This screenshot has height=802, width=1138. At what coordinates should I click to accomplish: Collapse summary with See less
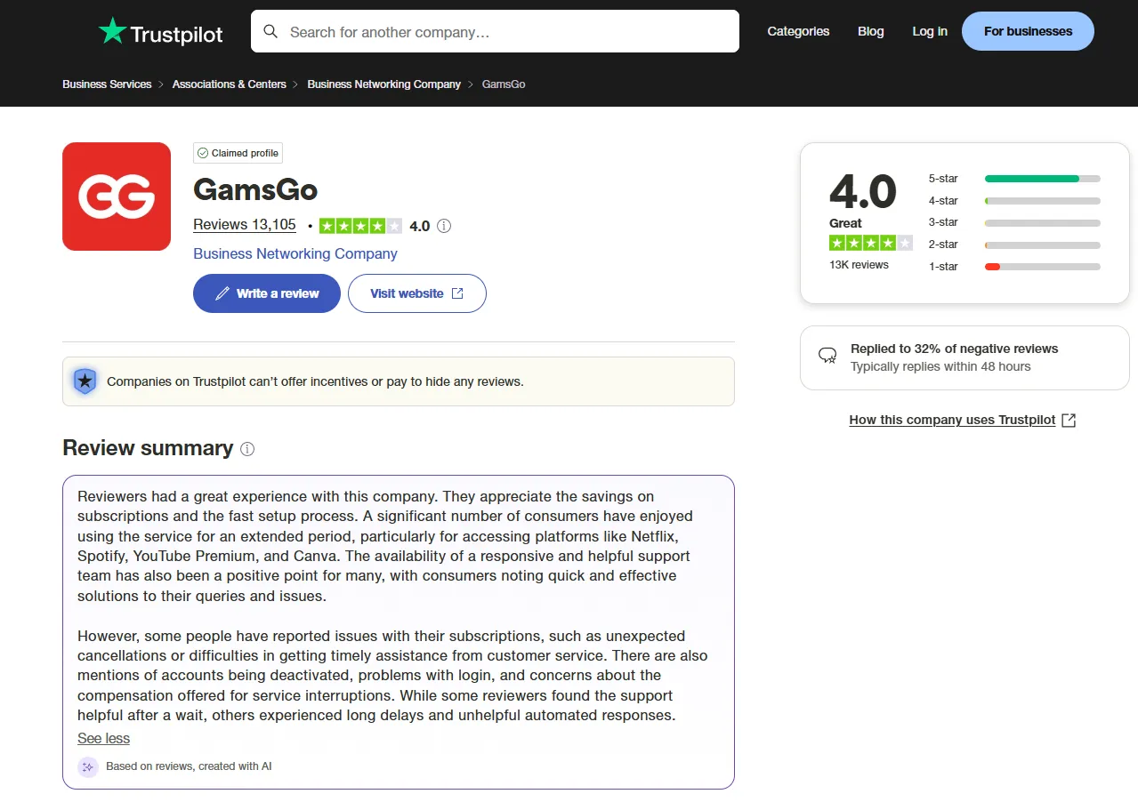click(x=103, y=739)
